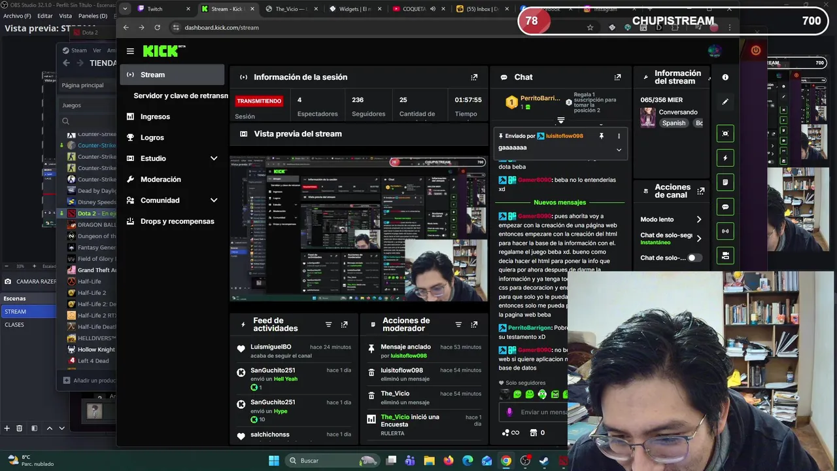Open Steam from the taskbar
The height and width of the screenshot is (471, 837).
(544, 461)
